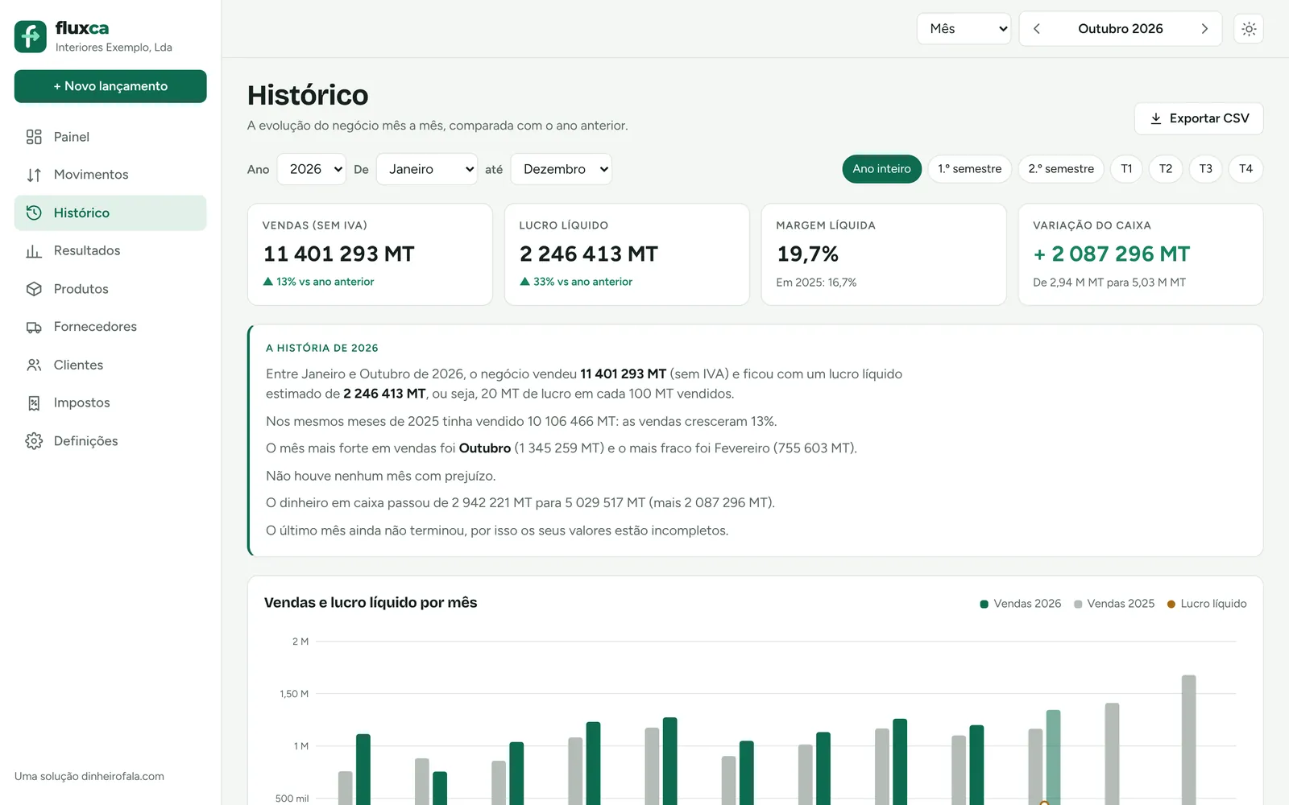The image size is (1289, 805).
Task: Open the dinheirofala.com footer link
Action: (x=122, y=777)
